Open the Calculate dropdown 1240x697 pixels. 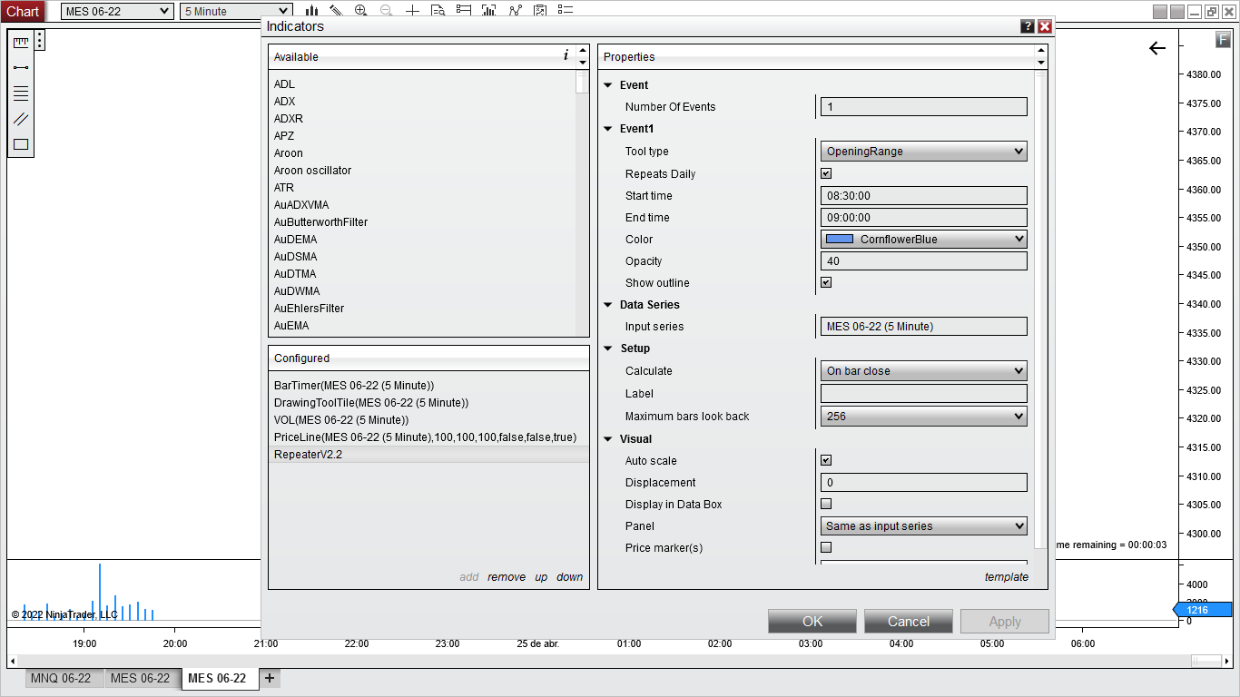click(x=924, y=370)
